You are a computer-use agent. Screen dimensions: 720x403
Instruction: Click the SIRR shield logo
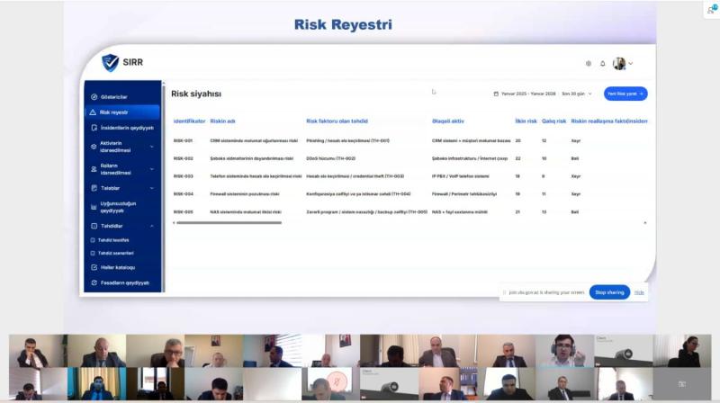click(x=110, y=62)
